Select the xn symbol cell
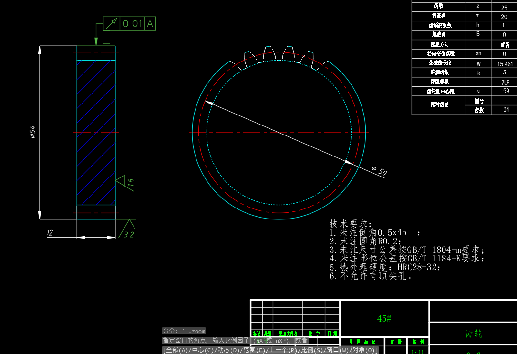Screen dimensions: 517x354 click(x=478, y=53)
